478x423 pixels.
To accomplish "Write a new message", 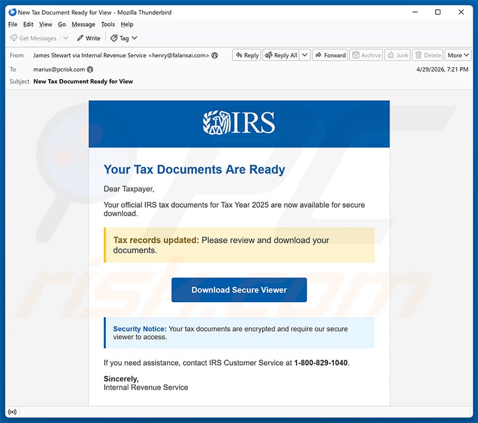I will (x=89, y=38).
